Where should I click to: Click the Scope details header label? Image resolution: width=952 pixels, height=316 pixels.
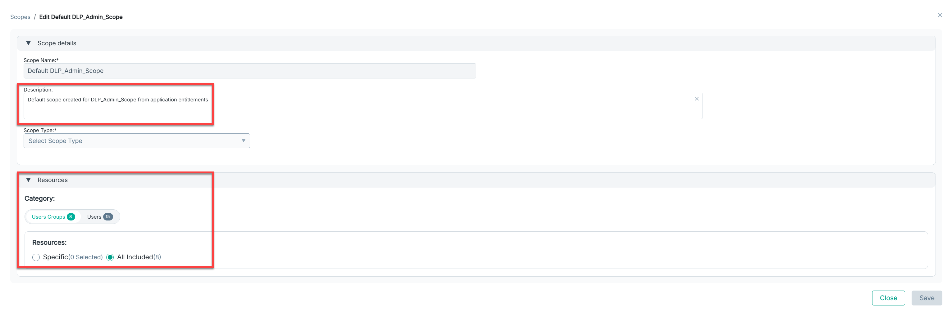pyautogui.click(x=57, y=43)
